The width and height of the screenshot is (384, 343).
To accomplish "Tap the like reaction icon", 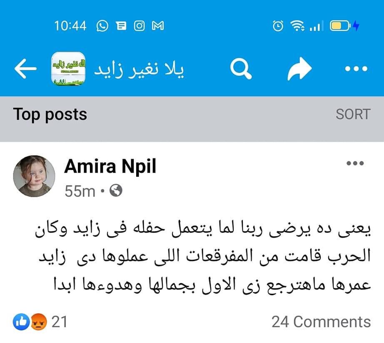I will (20, 322).
